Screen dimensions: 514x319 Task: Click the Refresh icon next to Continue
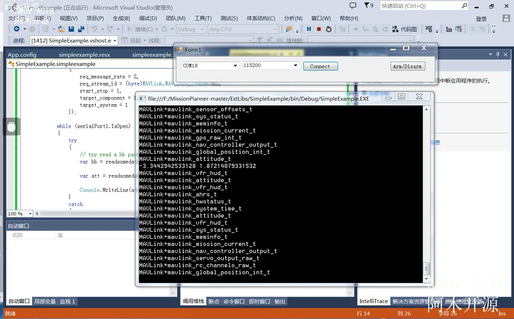coord(164,29)
